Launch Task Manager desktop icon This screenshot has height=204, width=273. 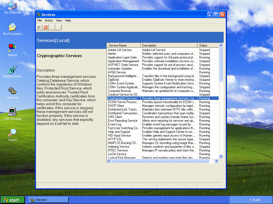(13, 114)
